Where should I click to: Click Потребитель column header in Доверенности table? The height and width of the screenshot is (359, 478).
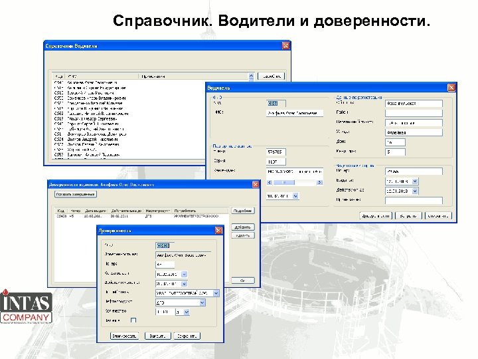[200, 211]
